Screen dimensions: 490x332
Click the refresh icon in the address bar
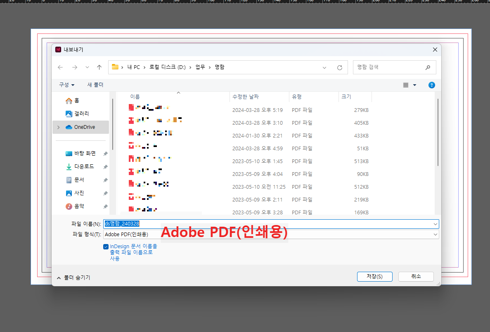point(340,67)
